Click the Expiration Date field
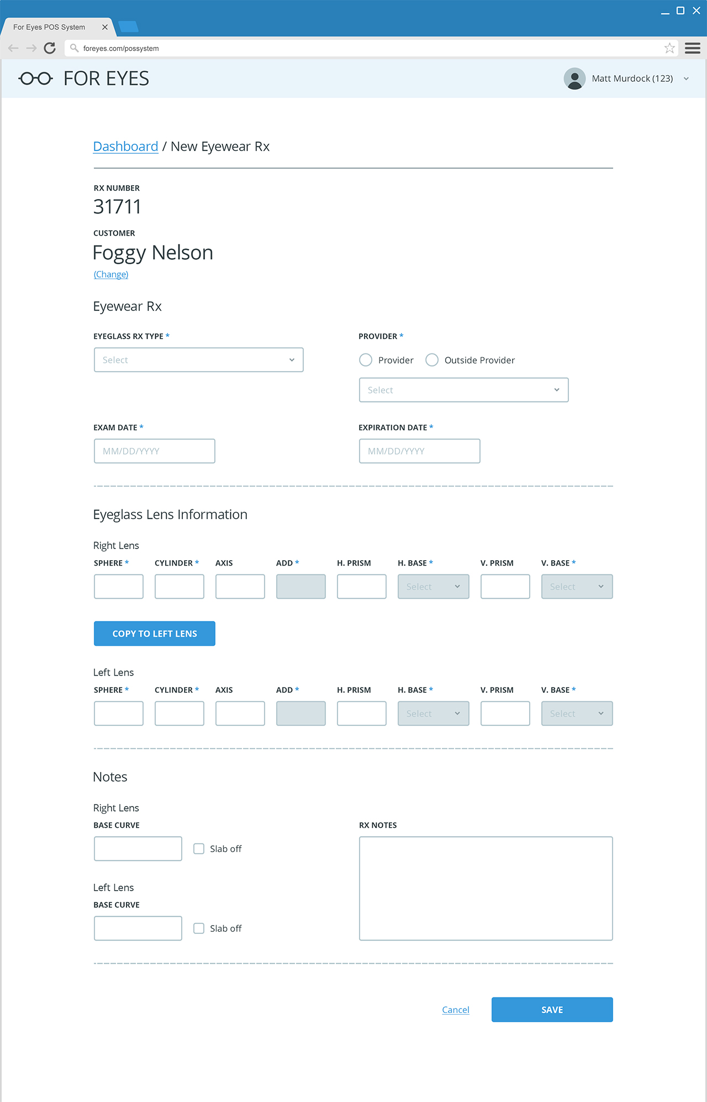The height and width of the screenshot is (1102, 707). (420, 451)
